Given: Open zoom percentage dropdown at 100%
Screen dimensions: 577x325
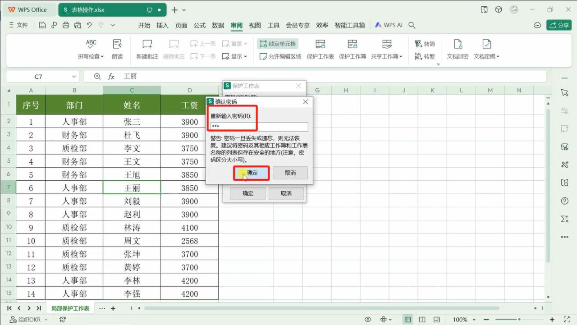Looking at the screenshot, I should 473,320.
